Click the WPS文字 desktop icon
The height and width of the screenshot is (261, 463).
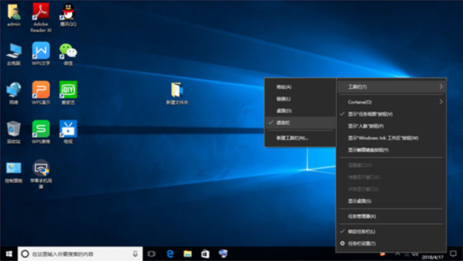tap(41, 51)
